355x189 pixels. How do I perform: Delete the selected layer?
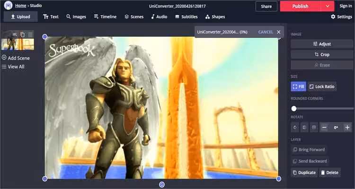click(x=330, y=173)
